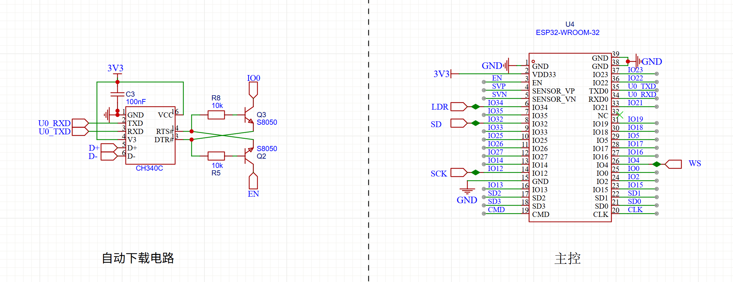The height and width of the screenshot is (282, 733).
Task: Select the blue SVN net label
Action: coord(499,95)
